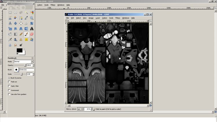Select the Flip tool

(26, 29)
